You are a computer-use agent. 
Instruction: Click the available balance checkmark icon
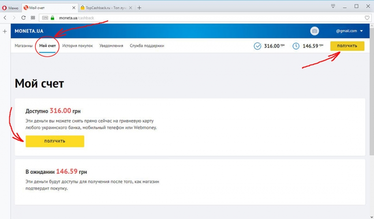point(257,46)
